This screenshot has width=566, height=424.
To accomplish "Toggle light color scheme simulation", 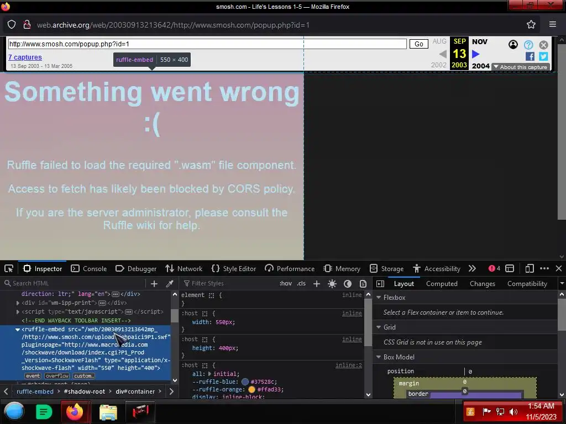I will coord(332,284).
